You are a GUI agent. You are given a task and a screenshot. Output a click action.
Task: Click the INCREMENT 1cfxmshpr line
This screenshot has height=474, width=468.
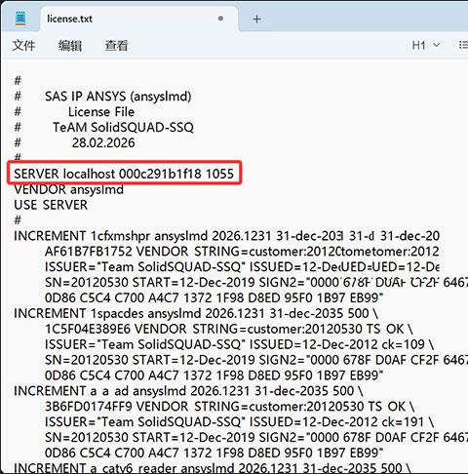(x=226, y=236)
